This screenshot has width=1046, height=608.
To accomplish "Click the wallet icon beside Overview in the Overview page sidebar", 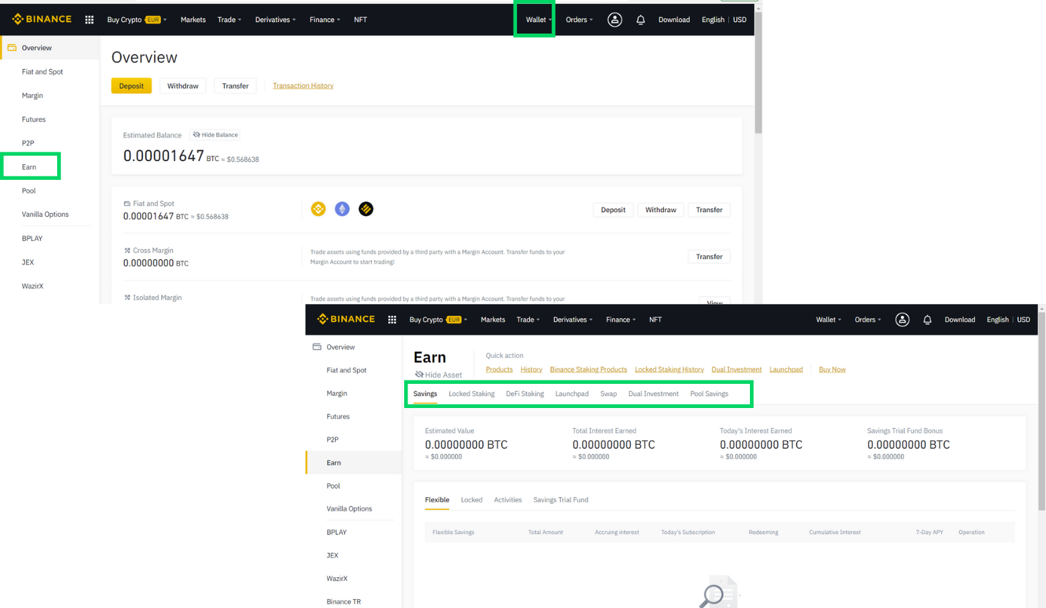I will click(12, 48).
